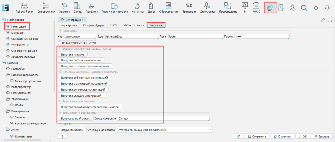Click the refresh icon button

coord(239,136)
